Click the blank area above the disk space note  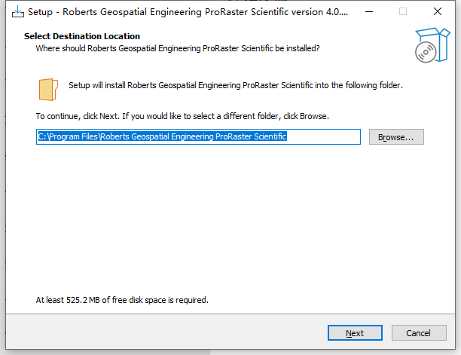(226, 226)
